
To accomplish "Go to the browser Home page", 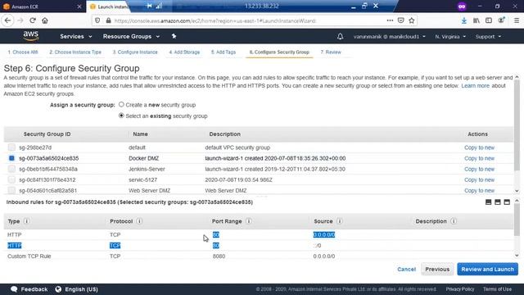I will coord(45,20).
